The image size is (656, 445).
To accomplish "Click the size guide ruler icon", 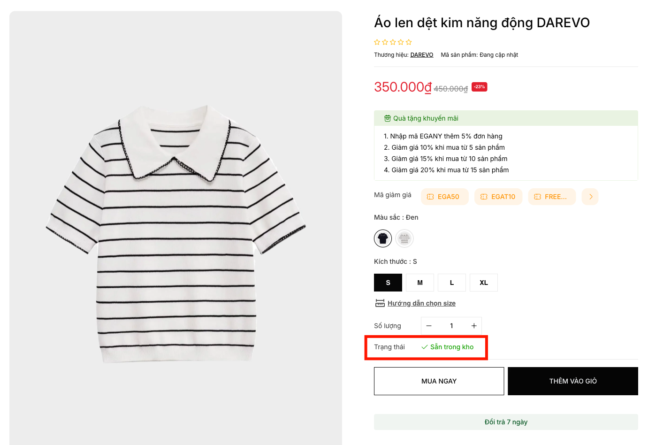I will tap(380, 303).
